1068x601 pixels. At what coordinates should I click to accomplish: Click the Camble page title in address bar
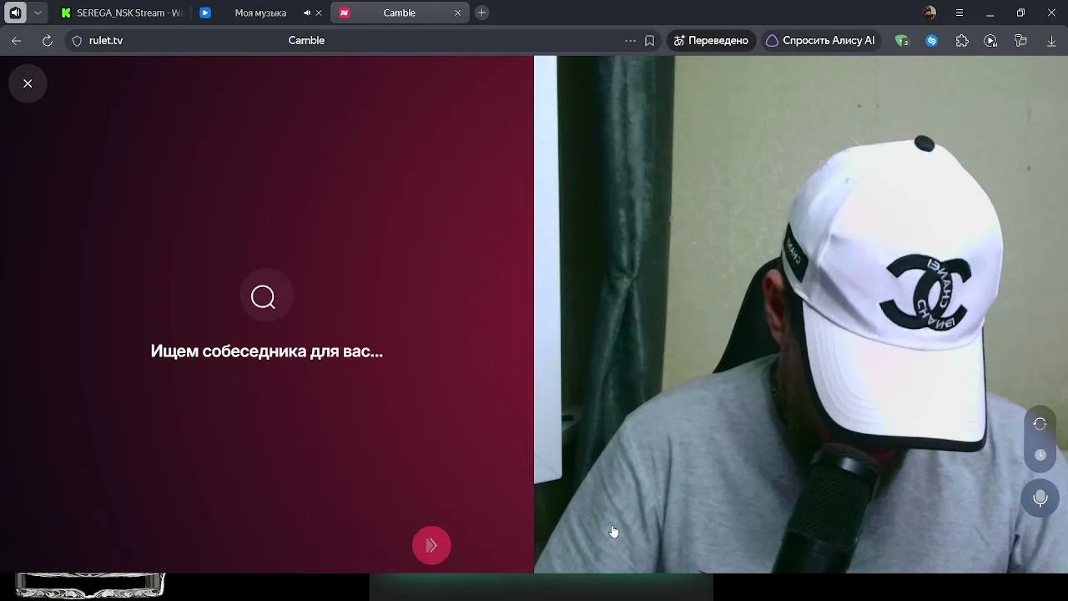[306, 40]
